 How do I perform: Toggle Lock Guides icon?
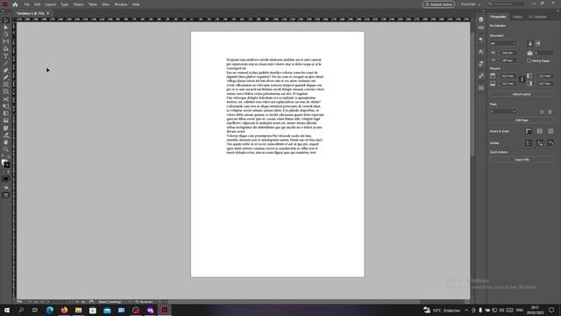click(x=540, y=143)
